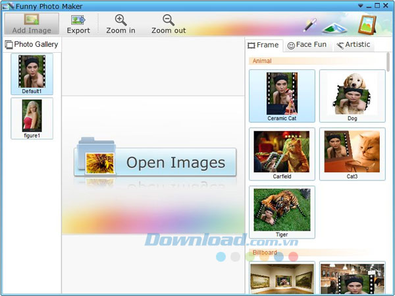Click the Open Images button

point(155,162)
